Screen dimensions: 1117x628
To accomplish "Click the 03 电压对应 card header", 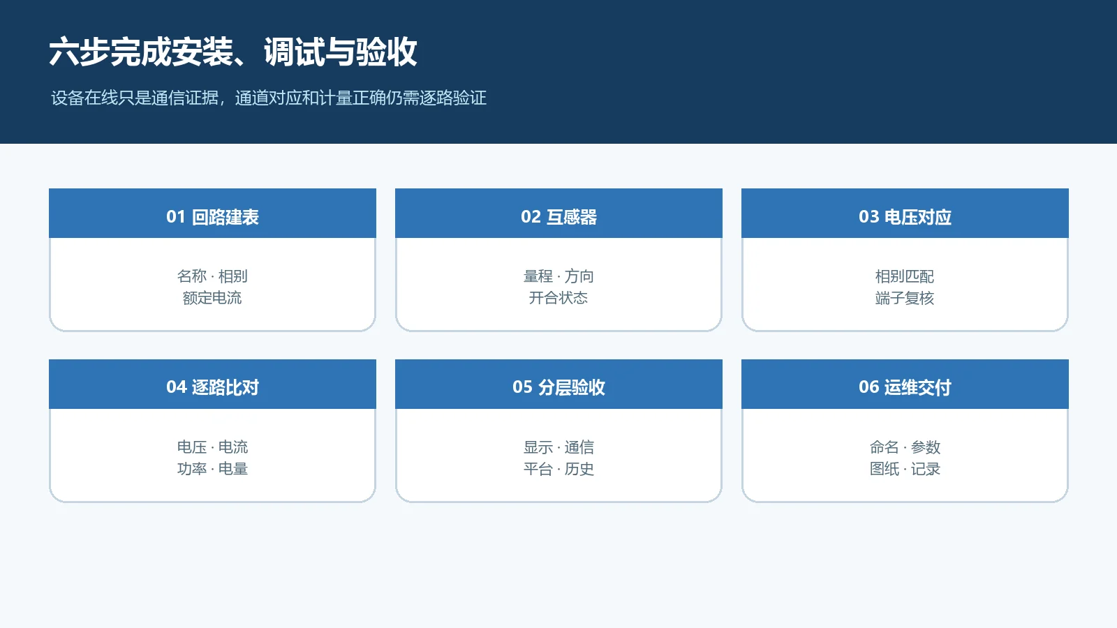I will pos(905,214).
